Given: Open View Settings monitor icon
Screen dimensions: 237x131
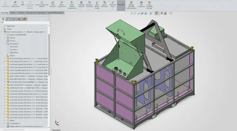Looking at the screenshot, I should (x=171, y=13).
